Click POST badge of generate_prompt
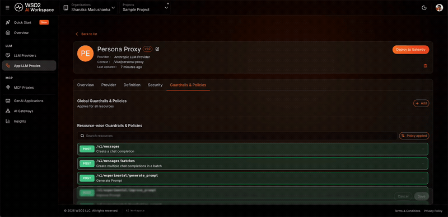448x217 pixels. [87, 179]
